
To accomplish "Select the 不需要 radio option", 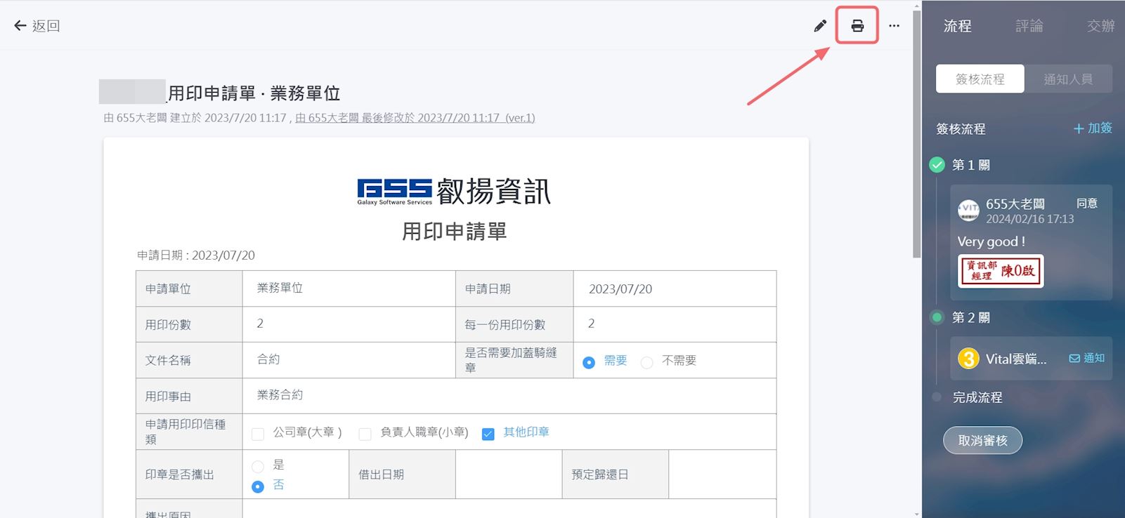I will [x=646, y=362].
